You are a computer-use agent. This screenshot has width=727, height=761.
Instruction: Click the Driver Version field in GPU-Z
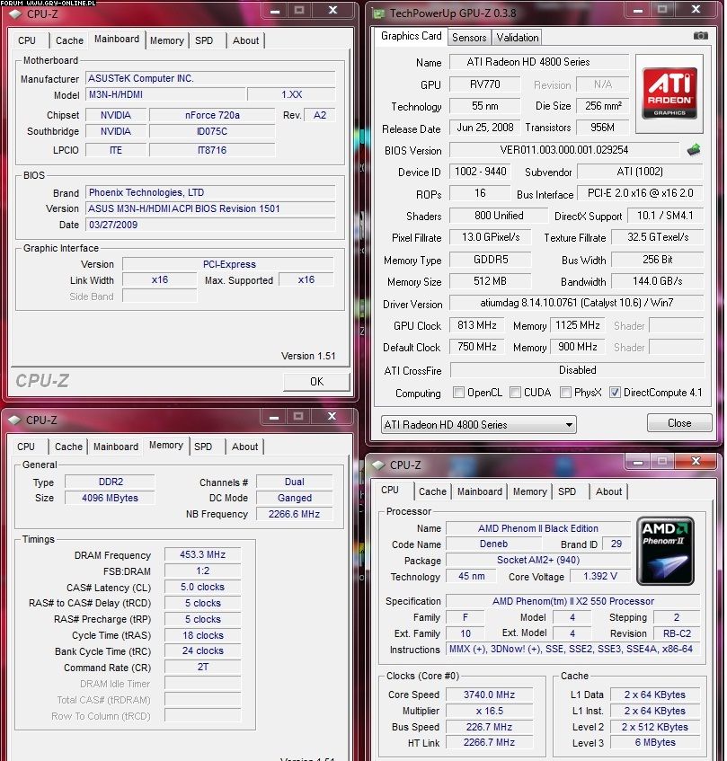[x=577, y=303]
